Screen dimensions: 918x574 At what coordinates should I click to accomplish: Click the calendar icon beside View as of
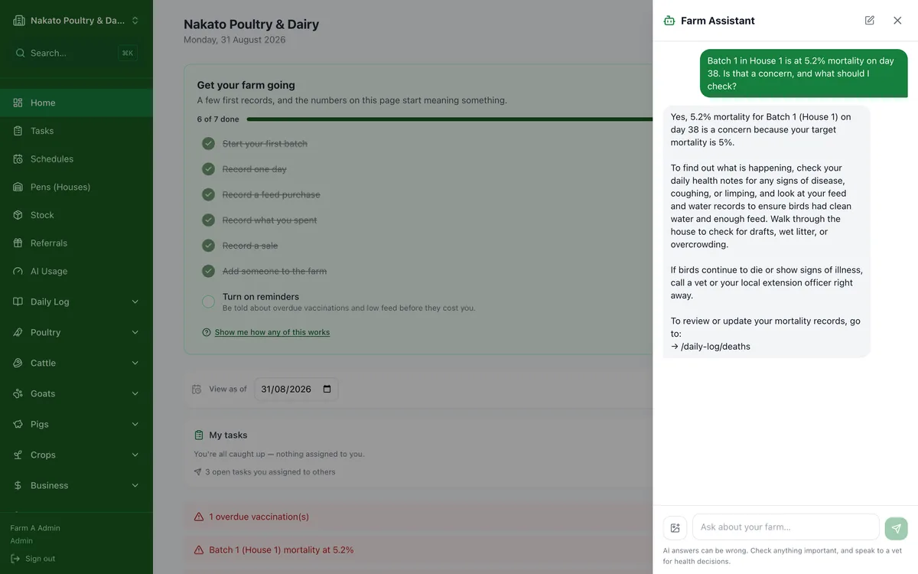point(197,389)
